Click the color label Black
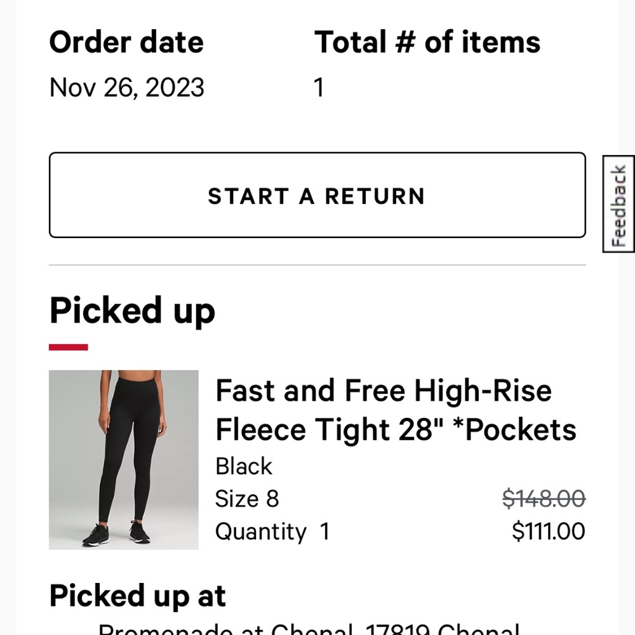This screenshot has height=635, width=635. tap(244, 466)
